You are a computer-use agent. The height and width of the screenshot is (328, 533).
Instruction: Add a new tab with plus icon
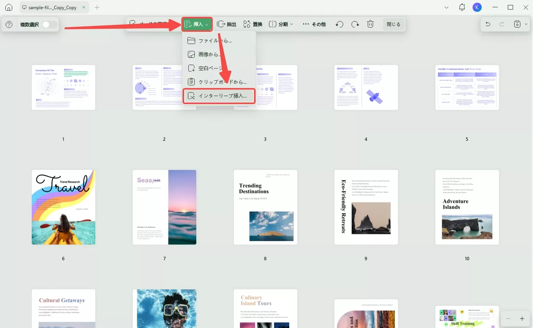97,7
